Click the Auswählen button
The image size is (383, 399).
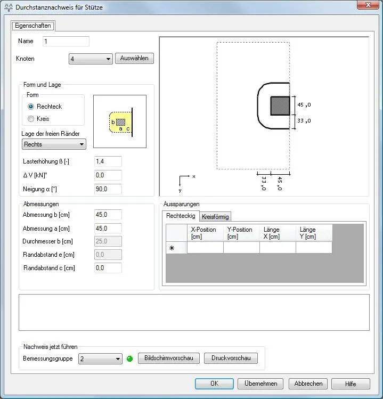[134, 58]
